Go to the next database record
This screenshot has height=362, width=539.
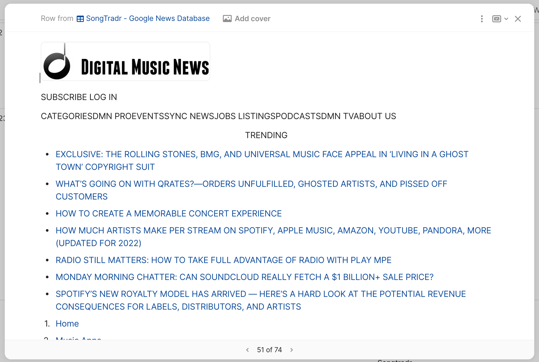click(291, 350)
